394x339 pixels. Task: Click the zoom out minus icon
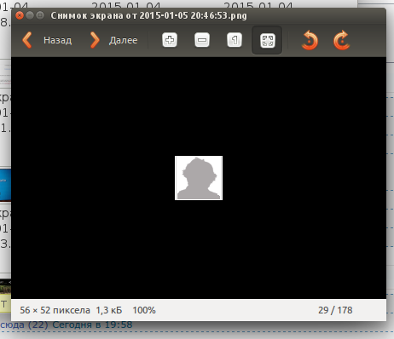pos(202,40)
